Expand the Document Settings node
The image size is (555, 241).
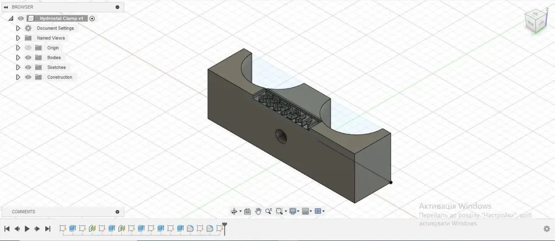(18, 28)
